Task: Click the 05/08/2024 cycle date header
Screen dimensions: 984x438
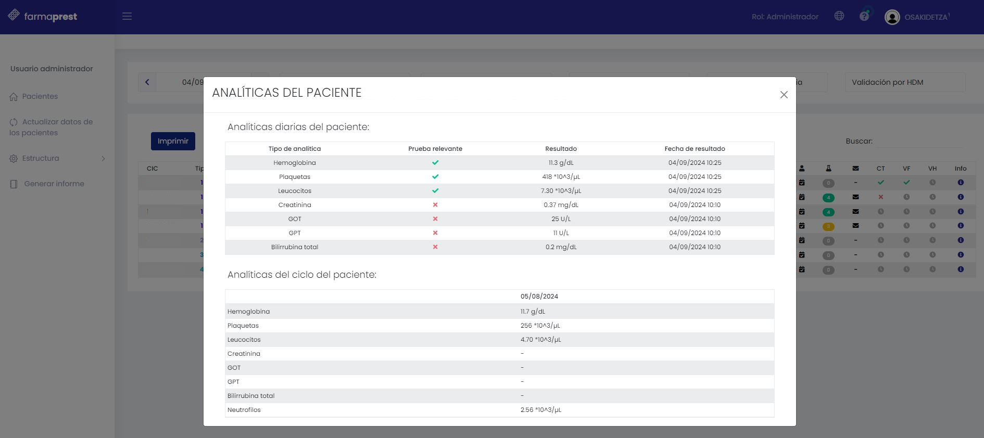Action: pyautogui.click(x=539, y=297)
